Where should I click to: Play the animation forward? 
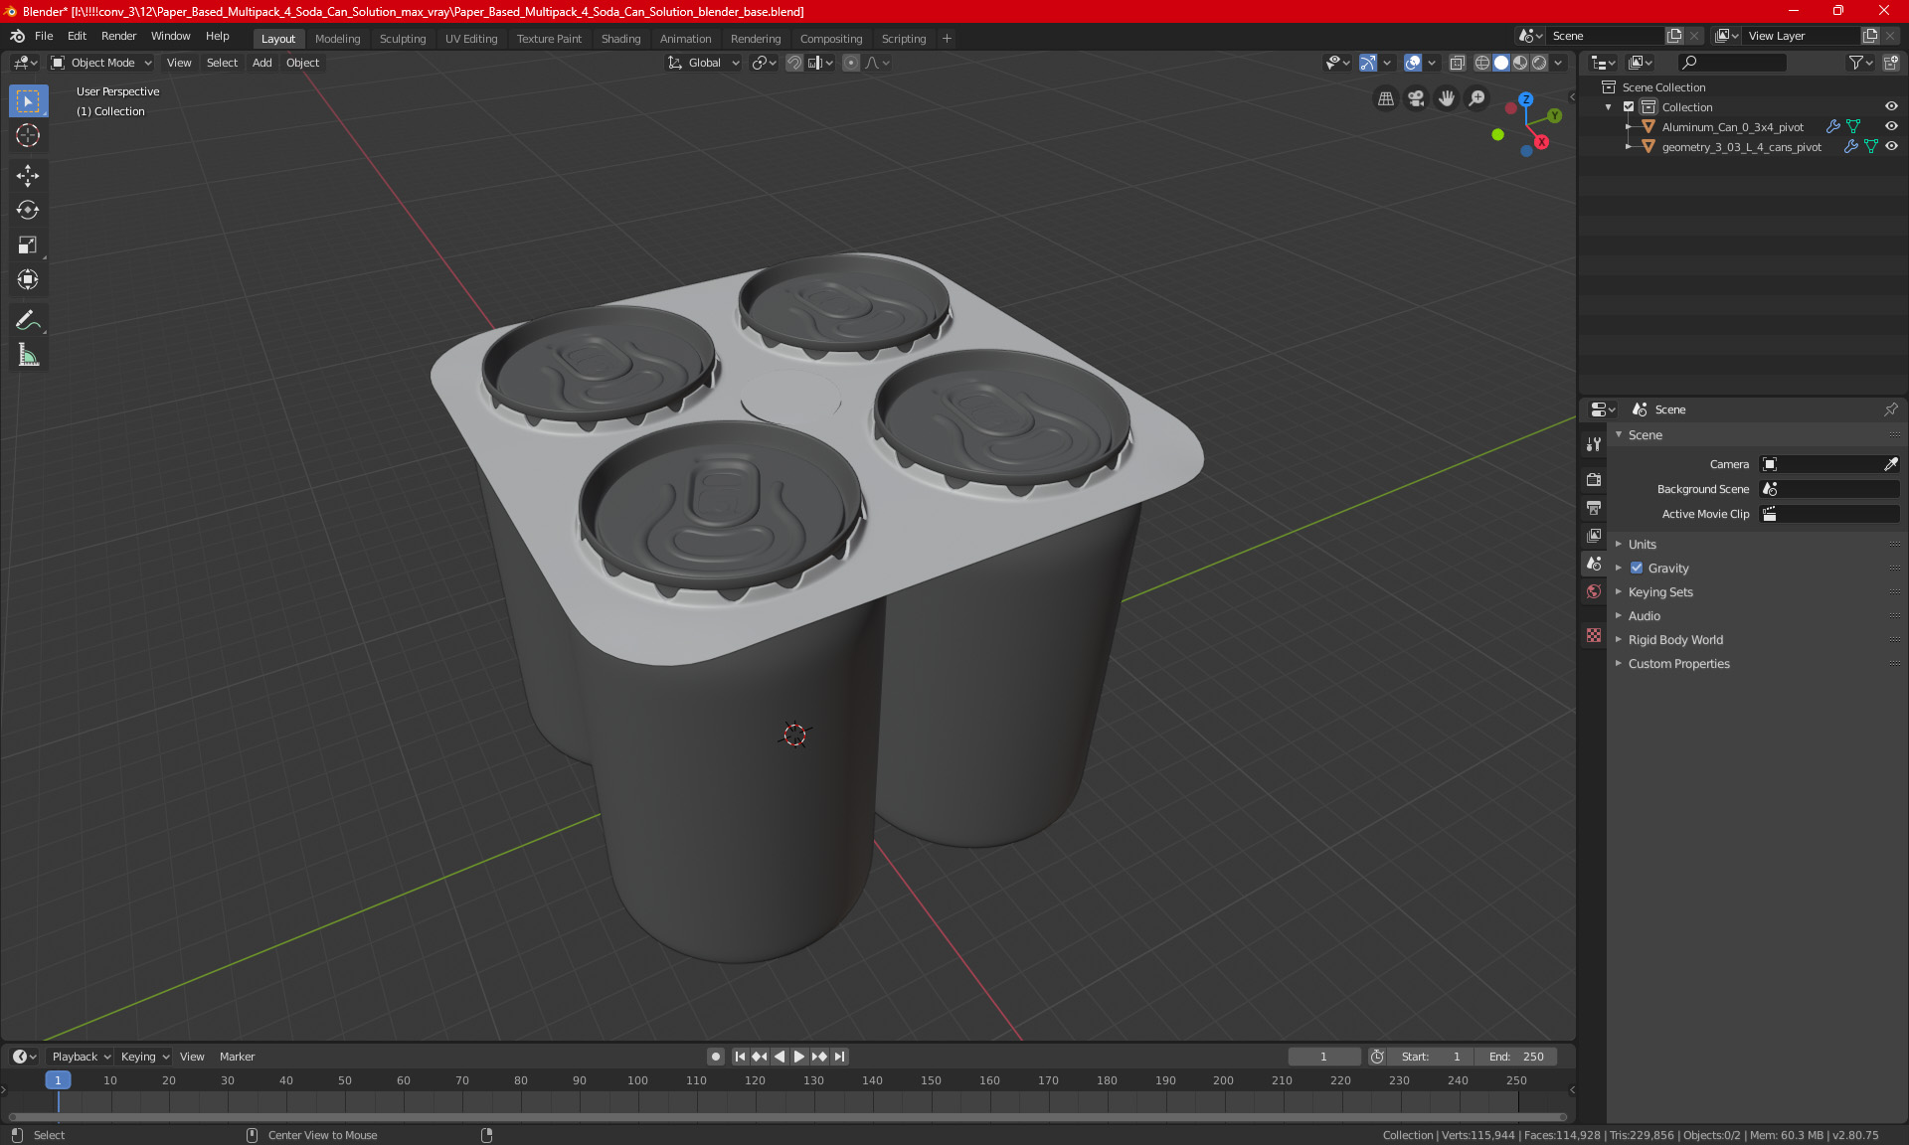pyautogui.click(x=798, y=1057)
